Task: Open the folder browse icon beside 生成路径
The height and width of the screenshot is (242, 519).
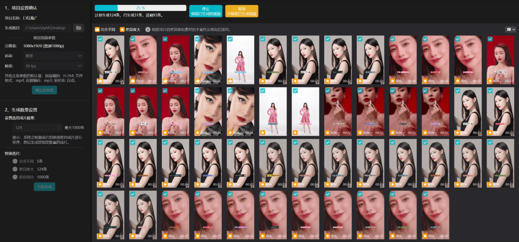Action: tap(78, 28)
